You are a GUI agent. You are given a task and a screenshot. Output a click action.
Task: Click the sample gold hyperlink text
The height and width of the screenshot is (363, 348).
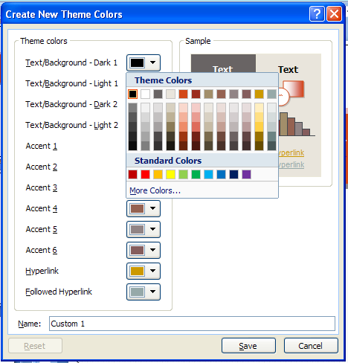coord(291,152)
